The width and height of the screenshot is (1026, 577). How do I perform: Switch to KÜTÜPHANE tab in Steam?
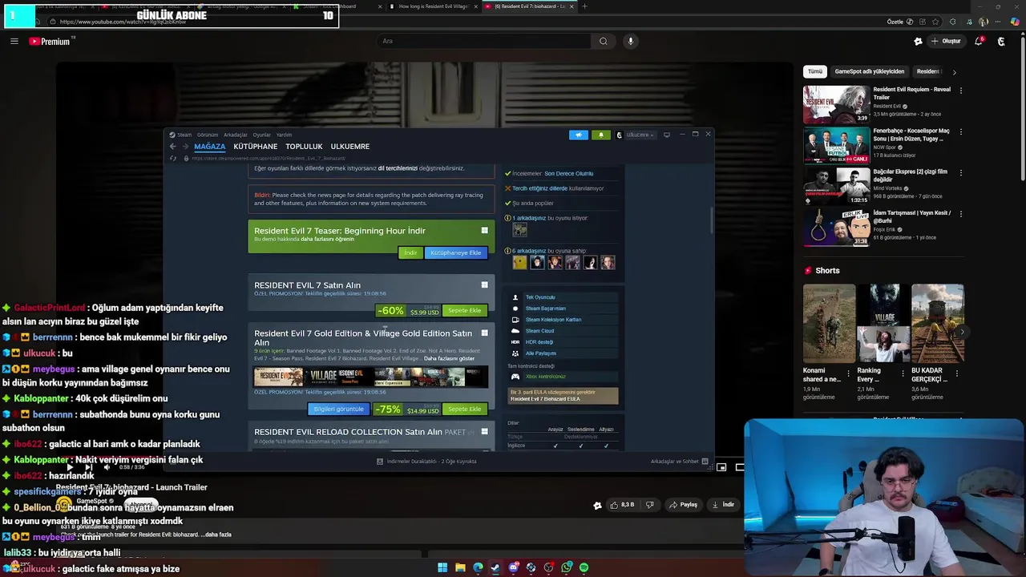tap(255, 147)
